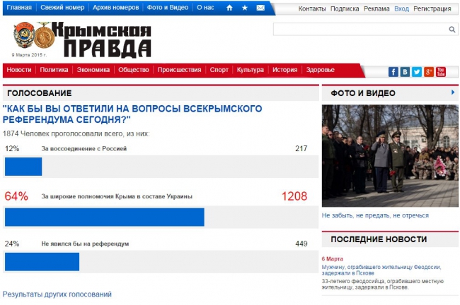Click the home icon in top bar

click(229, 8)
